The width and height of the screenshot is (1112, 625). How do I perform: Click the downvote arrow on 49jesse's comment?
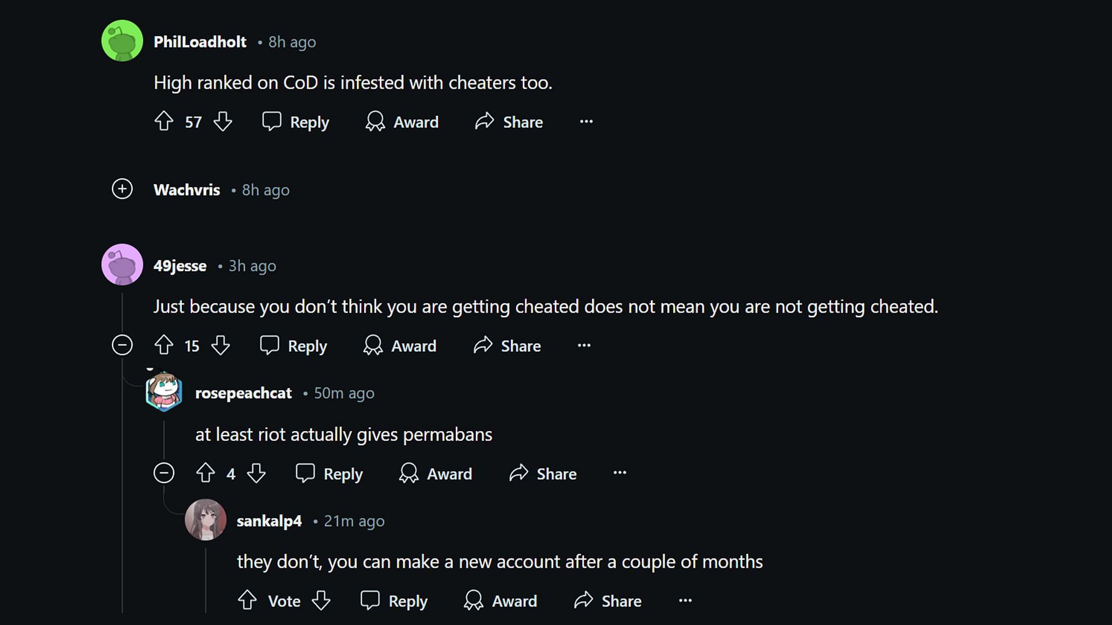(x=220, y=345)
